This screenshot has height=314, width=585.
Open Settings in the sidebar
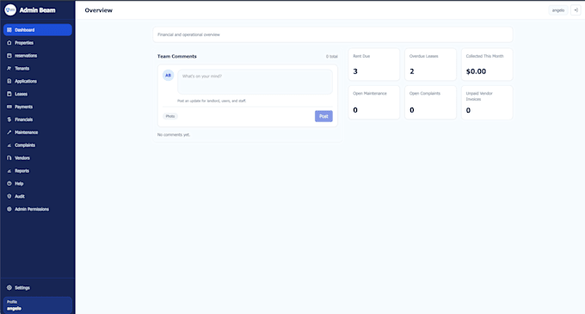click(x=38, y=287)
